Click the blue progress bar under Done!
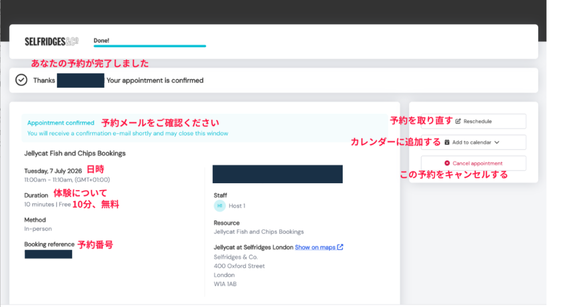Image resolution: width=585 pixels, height=307 pixels. point(150,46)
